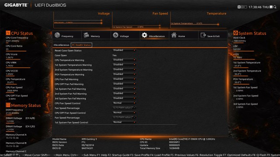
Task: Open CPU OPT Fan Fail Warning dropdown
Action: [124, 84]
